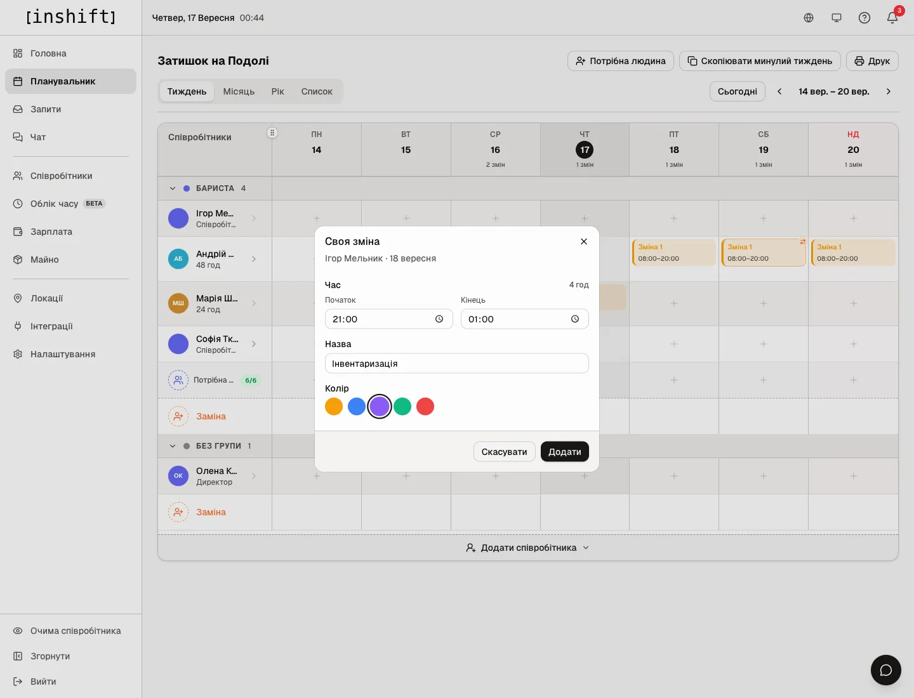Switch to the Місяць tab
The height and width of the screenshot is (698, 914).
tap(239, 91)
